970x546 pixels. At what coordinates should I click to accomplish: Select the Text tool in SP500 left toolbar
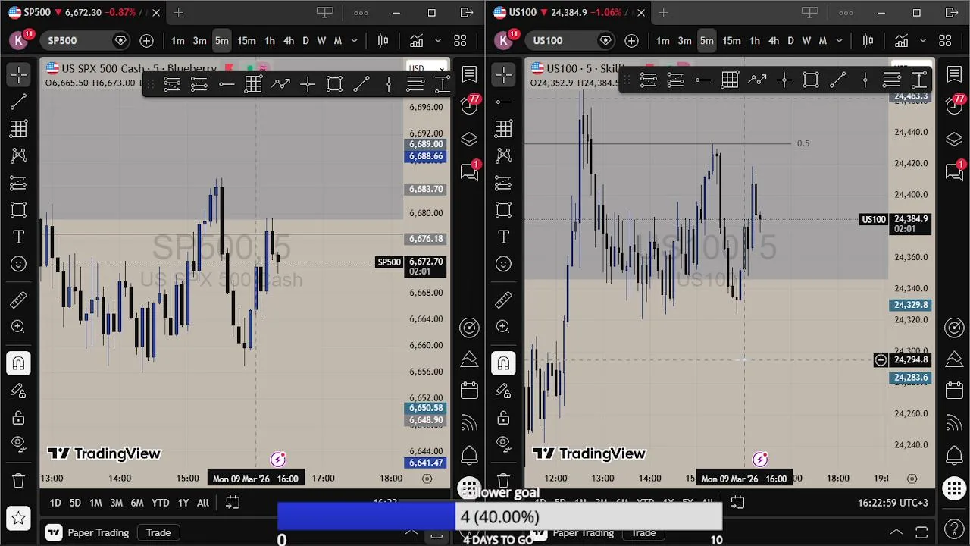[18, 237]
